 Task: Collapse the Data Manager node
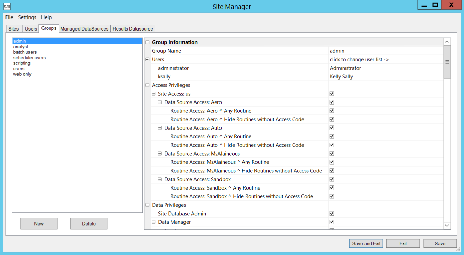coord(154,222)
